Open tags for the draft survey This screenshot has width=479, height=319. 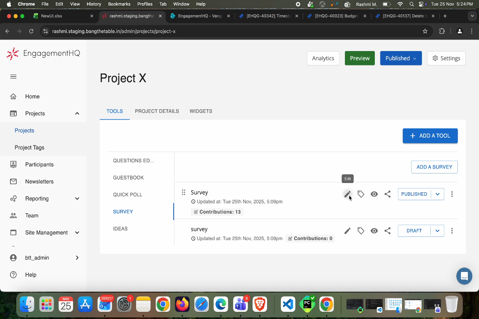[x=361, y=230]
